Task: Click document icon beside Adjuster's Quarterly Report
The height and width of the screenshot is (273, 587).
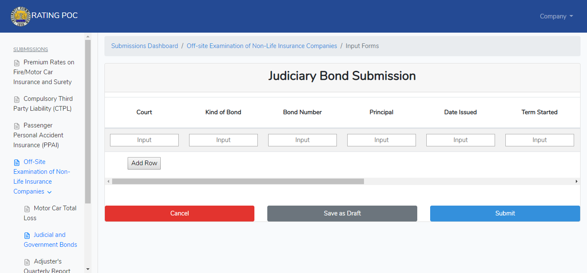Action: point(27,262)
